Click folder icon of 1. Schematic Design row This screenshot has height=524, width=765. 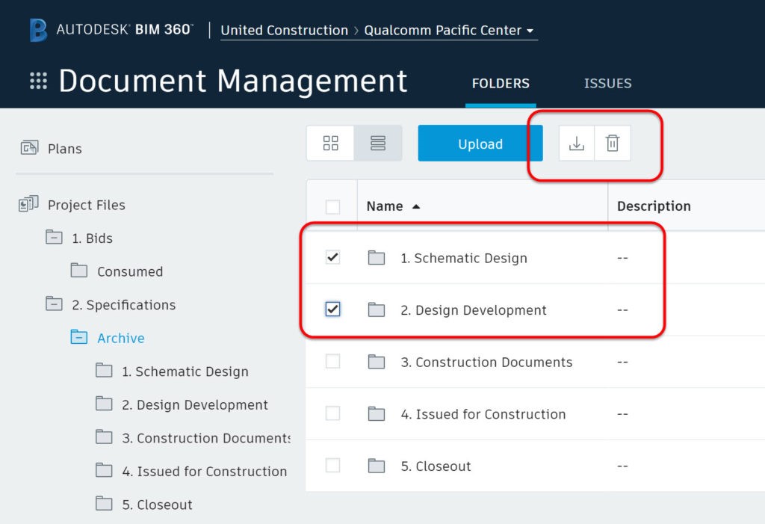pyautogui.click(x=377, y=257)
